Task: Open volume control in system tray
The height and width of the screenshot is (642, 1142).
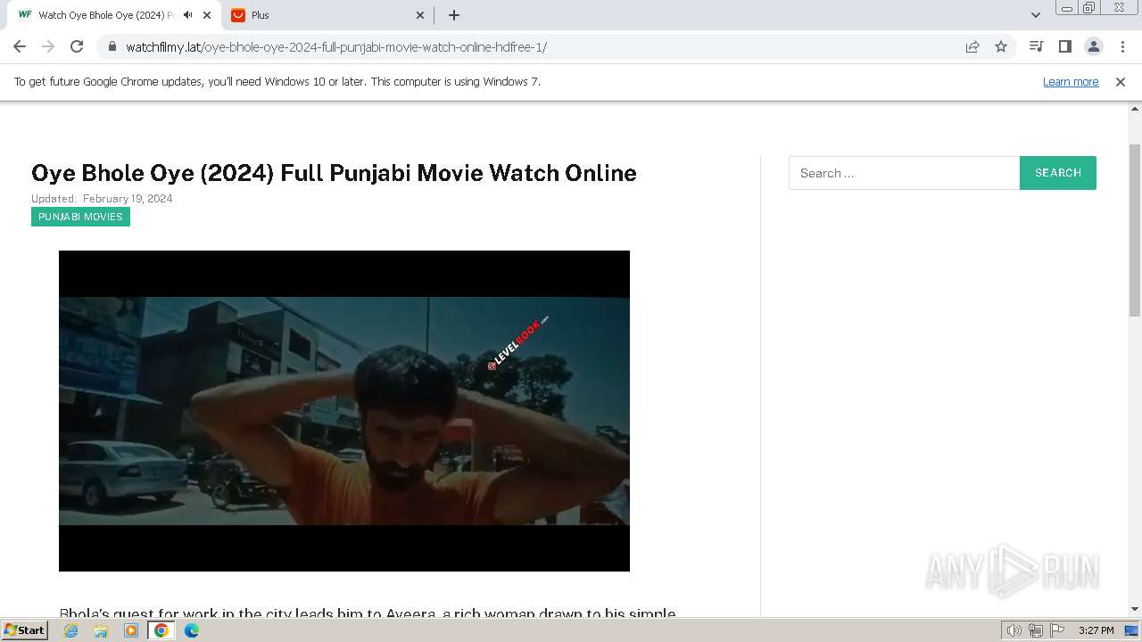Action: 1014,630
